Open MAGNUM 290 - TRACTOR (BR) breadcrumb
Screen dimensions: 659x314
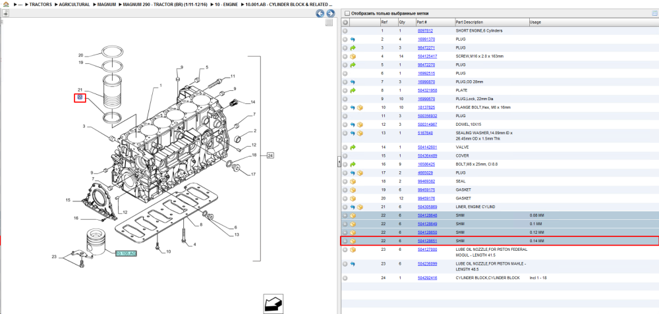click(x=167, y=4)
